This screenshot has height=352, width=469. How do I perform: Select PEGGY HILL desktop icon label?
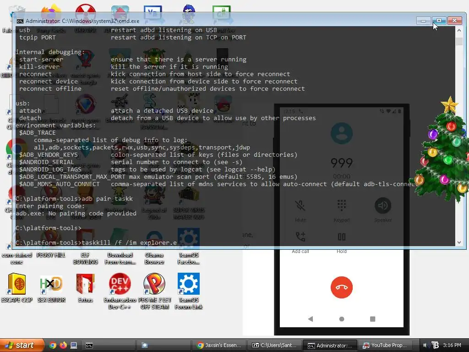pyautogui.click(x=51, y=255)
